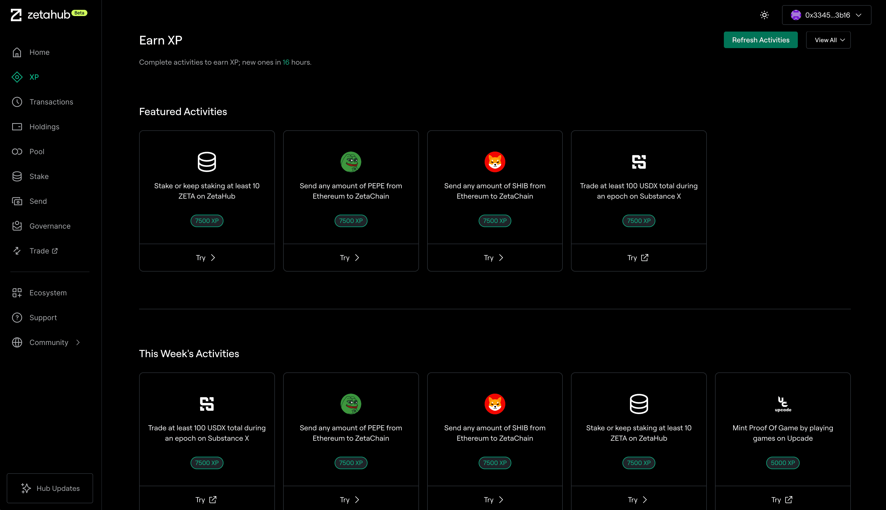Click the Pool icon in sidebar
This screenshot has height=510, width=886.
(x=17, y=152)
